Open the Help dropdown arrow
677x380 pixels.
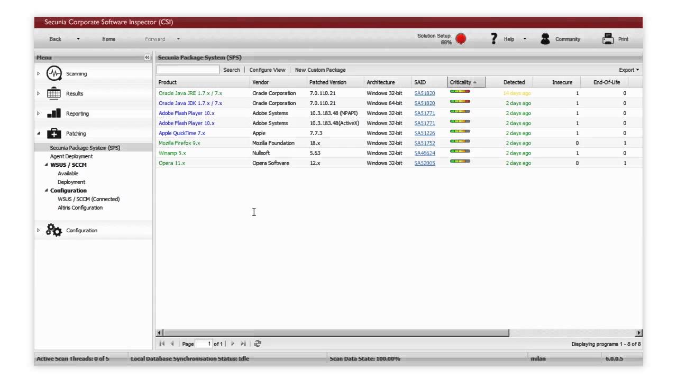(525, 39)
